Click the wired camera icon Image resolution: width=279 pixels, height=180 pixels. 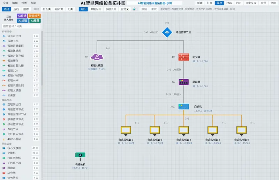[x=80, y=157]
